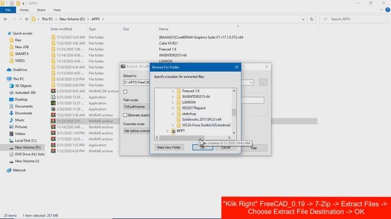Image resolution: width=391 pixels, height=219 pixels.
Task: Open Network in navigation pane
Action: tap(19, 170)
